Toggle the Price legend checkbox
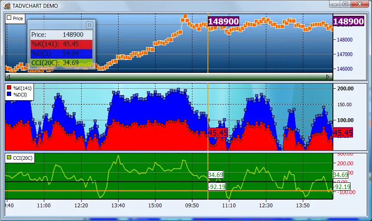The image size is (372, 221). click(9, 18)
